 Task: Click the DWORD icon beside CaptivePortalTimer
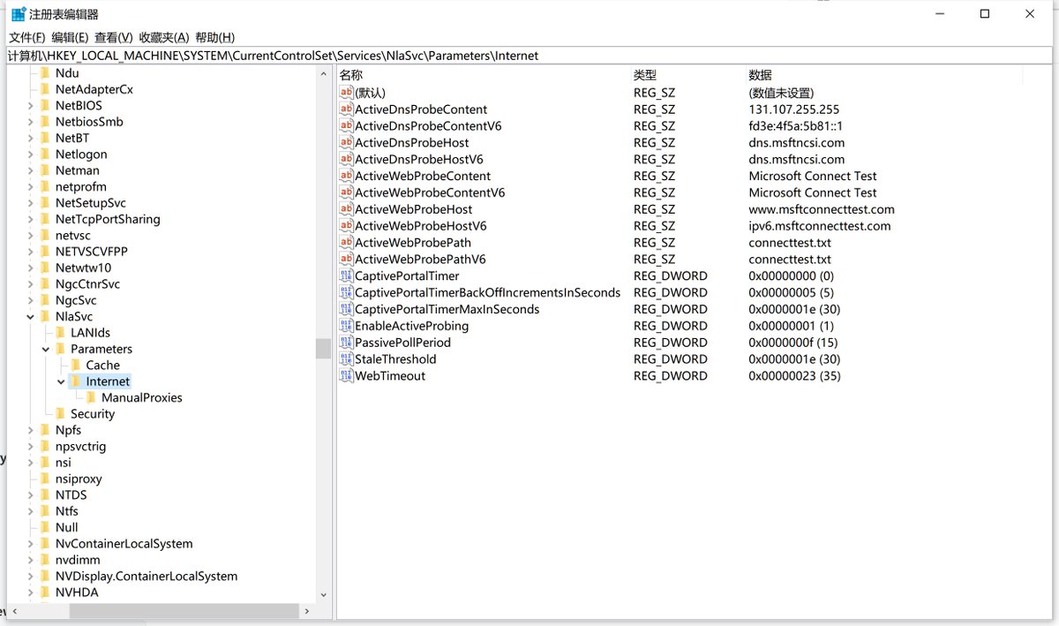pos(347,275)
